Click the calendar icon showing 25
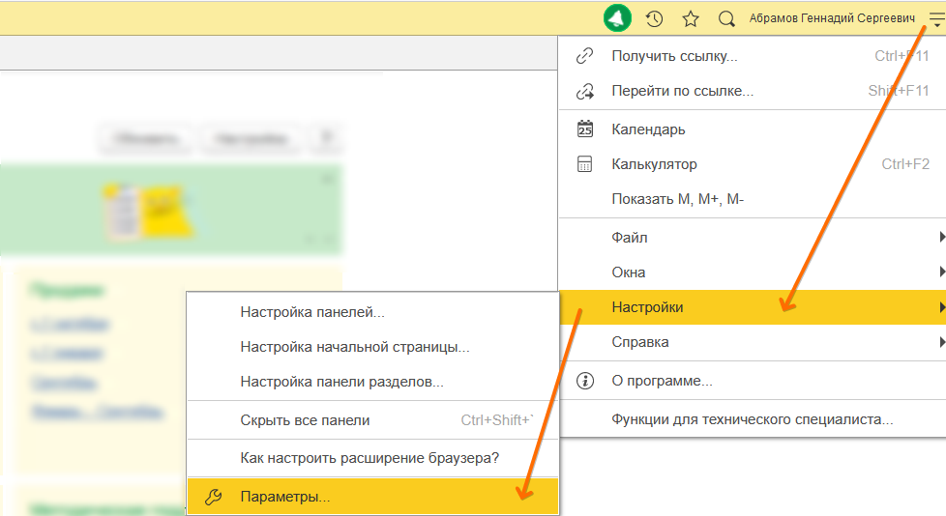This screenshot has width=946, height=516. tap(585, 129)
